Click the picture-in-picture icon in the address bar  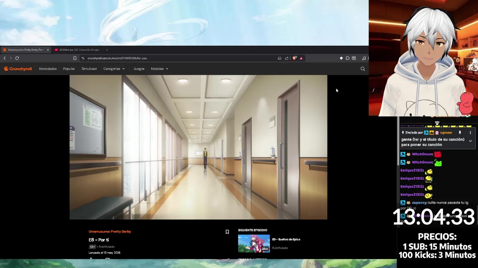[x=279, y=58]
